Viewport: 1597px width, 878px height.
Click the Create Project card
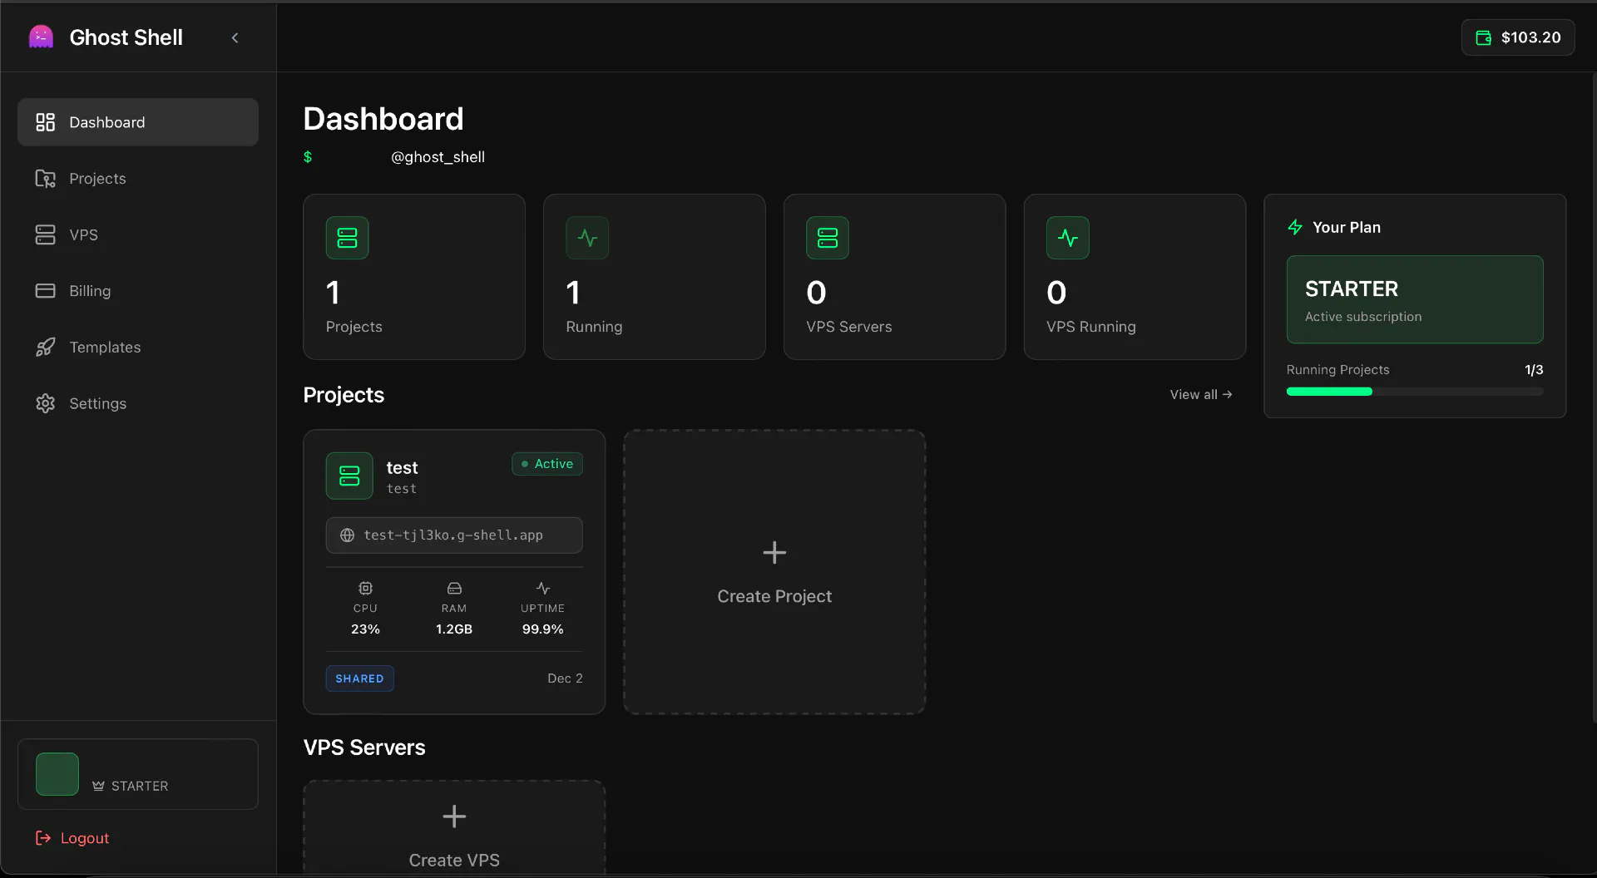[774, 572]
